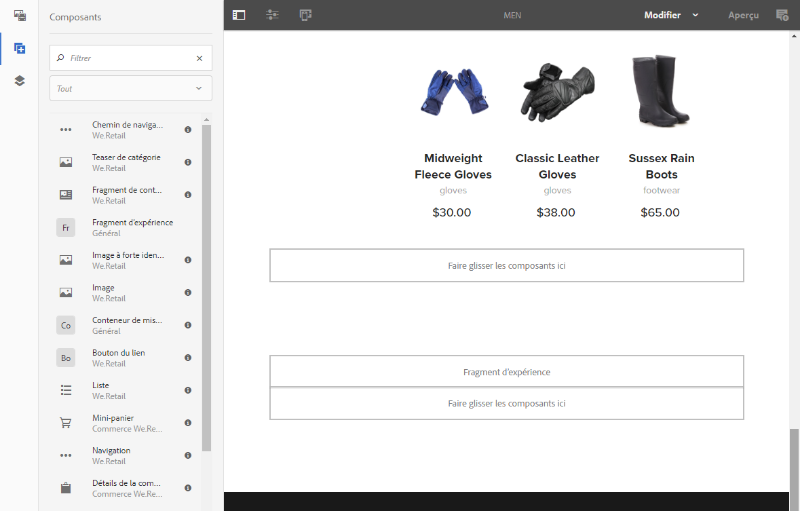800x511 pixels.
Task: Show info for Image à forte identité
Action: (x=188, y=260)
